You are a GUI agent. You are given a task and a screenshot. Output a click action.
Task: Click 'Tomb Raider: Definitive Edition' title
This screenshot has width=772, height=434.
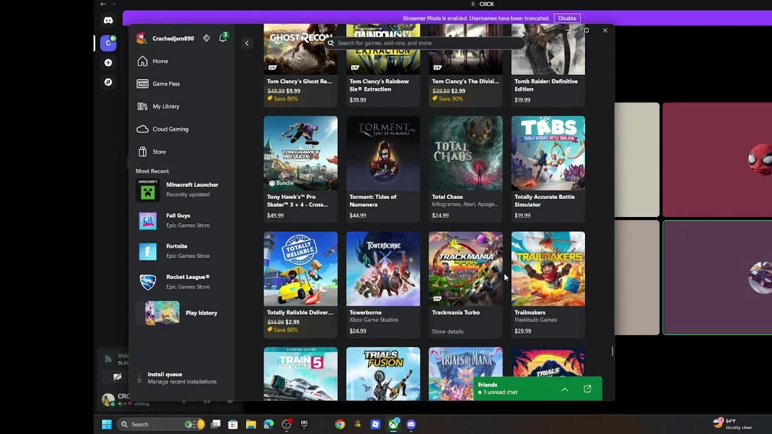[x=546, y=85]
